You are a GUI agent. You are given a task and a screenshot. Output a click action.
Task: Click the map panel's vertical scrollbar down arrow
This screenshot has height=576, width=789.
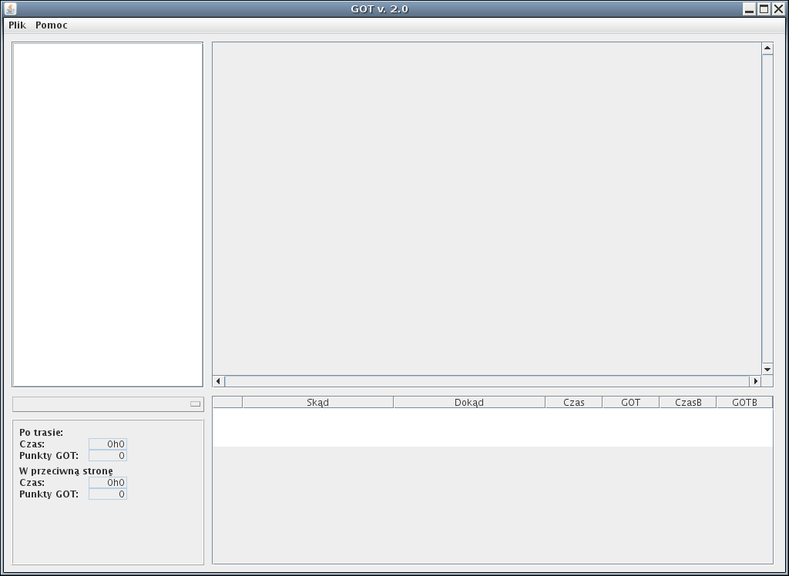click(767, 370)
